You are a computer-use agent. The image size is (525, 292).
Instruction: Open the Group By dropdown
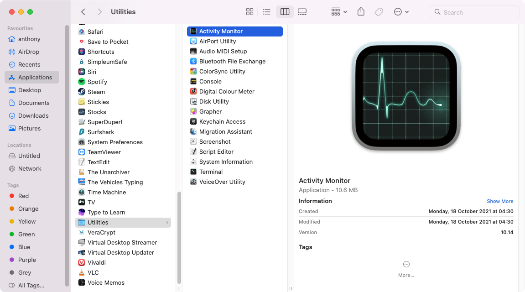point(339,12)
